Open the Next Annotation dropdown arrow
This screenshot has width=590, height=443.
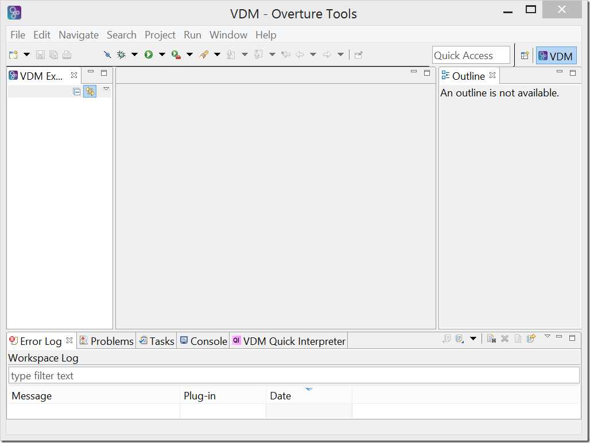coord(244,55)
